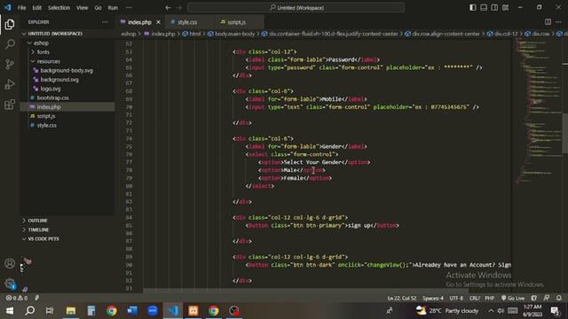Click the VS Code taskbar icon

[x=173, y=311]
